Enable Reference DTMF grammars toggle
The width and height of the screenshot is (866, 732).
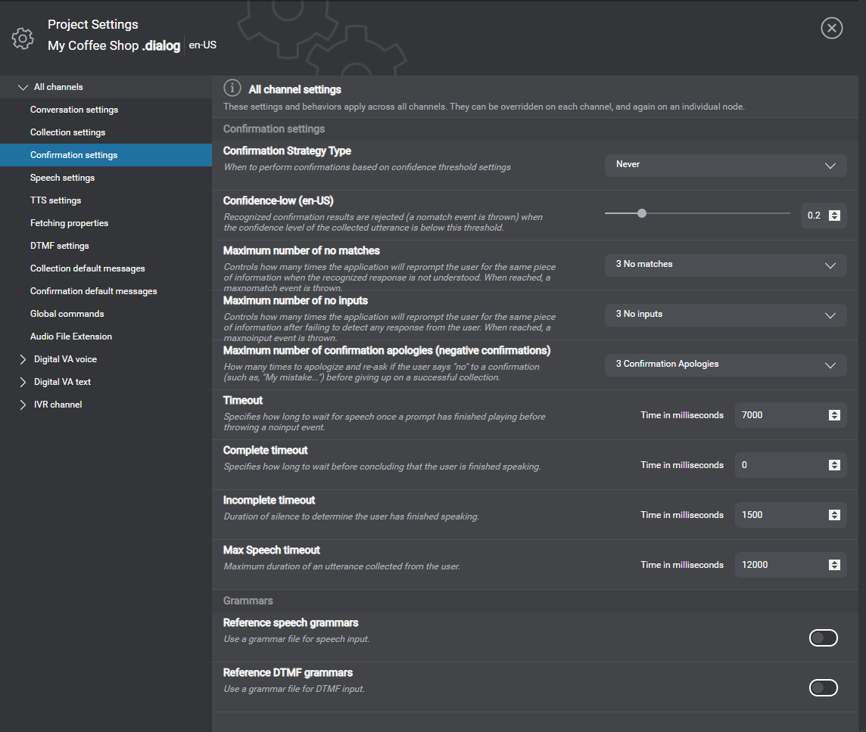click(823, 687)
